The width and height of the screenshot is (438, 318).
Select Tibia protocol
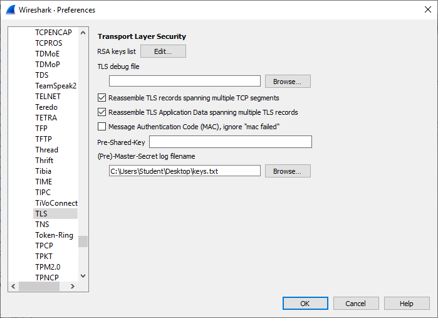click(x=43, y=171)
